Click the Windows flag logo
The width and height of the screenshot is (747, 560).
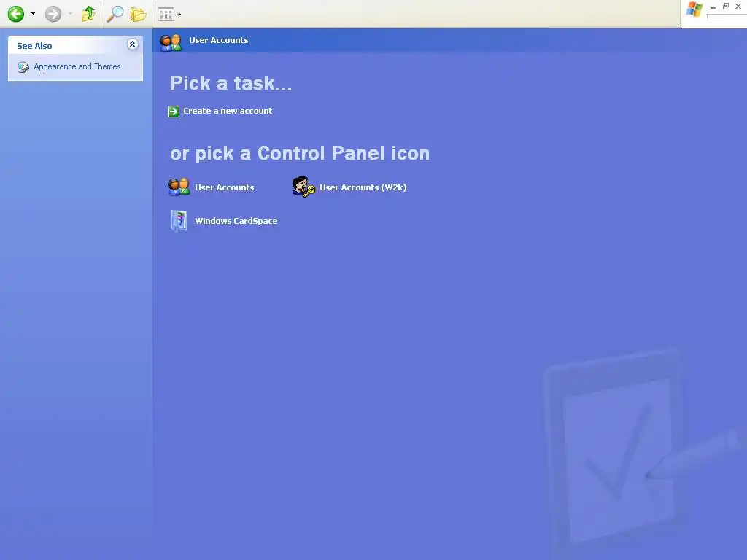point(694,9)
